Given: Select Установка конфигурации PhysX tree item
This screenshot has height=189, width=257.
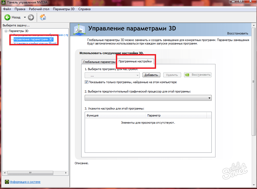Looking at the screenshot, I should (35, 43).
